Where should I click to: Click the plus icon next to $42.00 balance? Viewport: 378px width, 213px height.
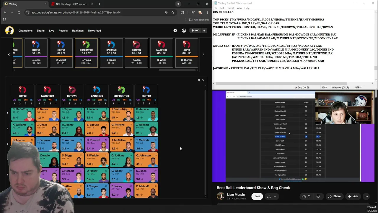coord(204,30)
